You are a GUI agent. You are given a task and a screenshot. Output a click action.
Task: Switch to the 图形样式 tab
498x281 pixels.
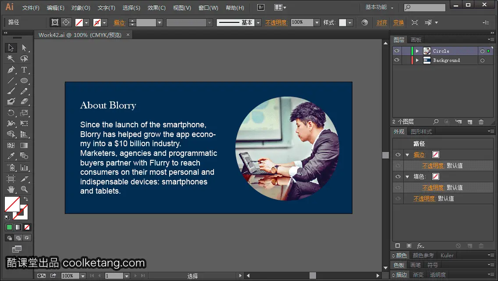421,132
